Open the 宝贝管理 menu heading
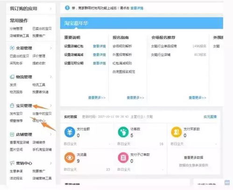 coord(24,106)
